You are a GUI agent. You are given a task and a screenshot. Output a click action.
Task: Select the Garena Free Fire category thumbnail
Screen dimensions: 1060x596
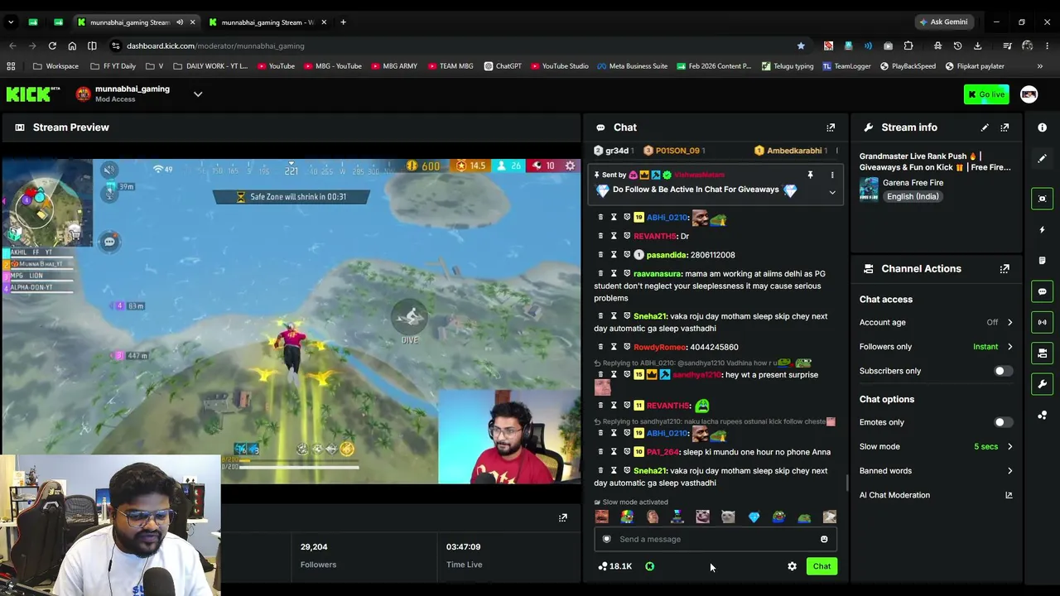pyautogui.click(x=869, y=190)
